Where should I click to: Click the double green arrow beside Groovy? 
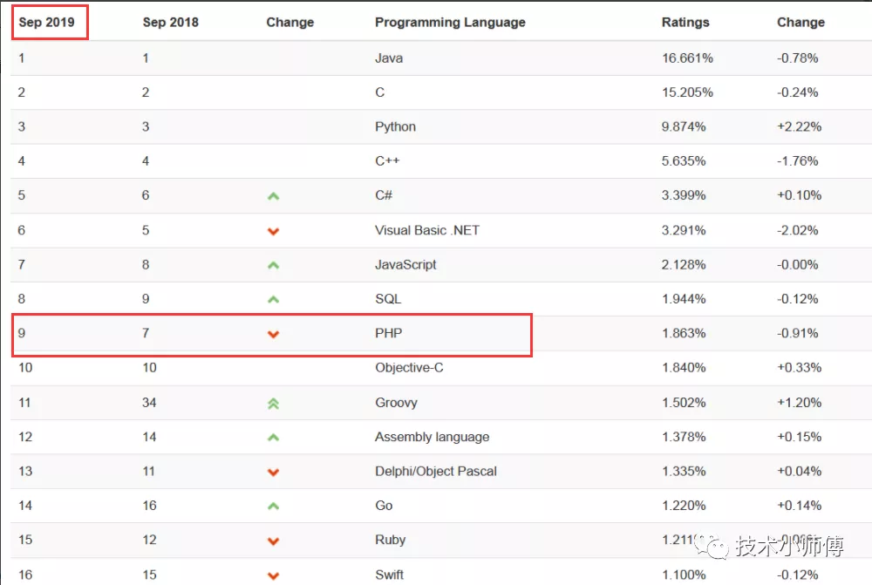point(273,403)
